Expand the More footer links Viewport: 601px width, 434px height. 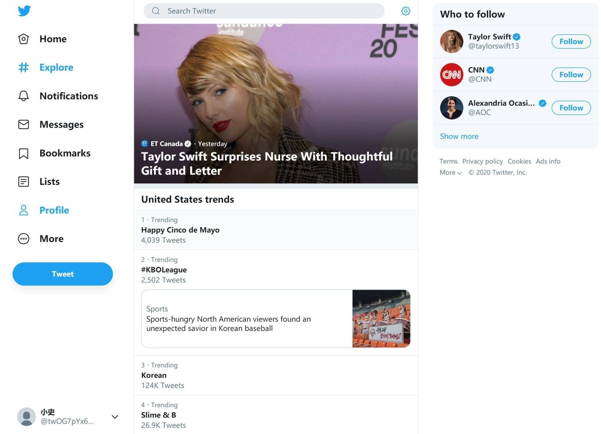450,172
